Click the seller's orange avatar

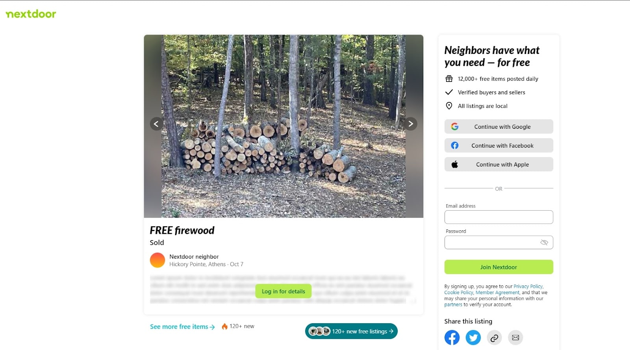click(157, 260)
